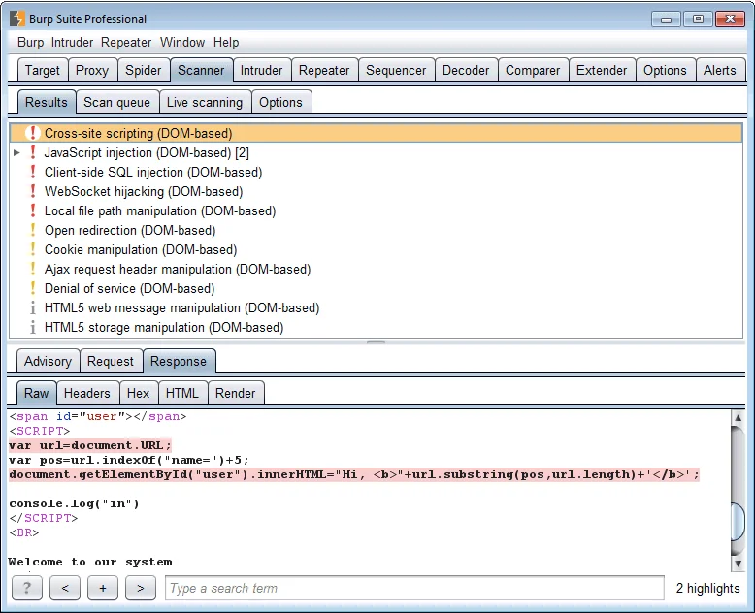Select the Denial of service (DOM-based) issue
The image size is (755, 613).
pos(376,288)
